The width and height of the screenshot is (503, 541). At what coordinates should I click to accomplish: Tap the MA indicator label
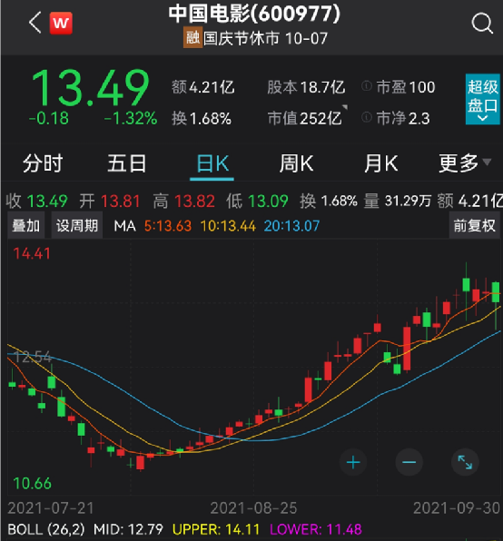point(124,226)
